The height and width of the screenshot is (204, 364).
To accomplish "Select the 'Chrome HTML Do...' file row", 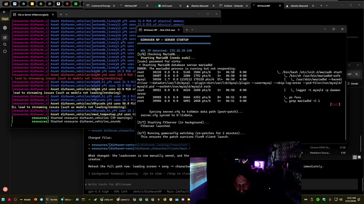I will (x=328, y=147).
